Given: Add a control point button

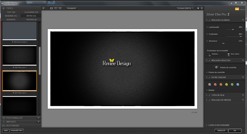Looking at the screenshot, I should [x=216, y=67].
